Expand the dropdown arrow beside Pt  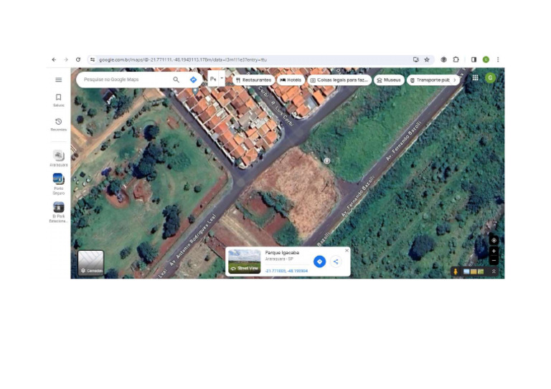[222, 79]
